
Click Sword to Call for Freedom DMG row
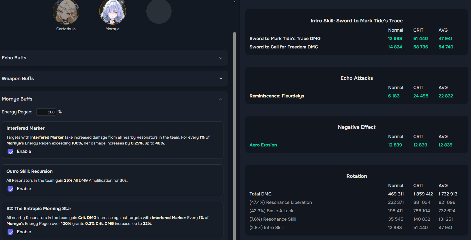pos(284,47)
